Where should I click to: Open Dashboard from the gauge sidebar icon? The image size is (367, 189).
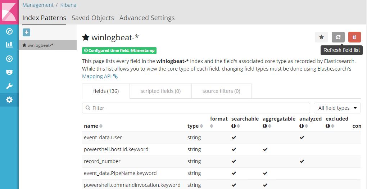9,58
